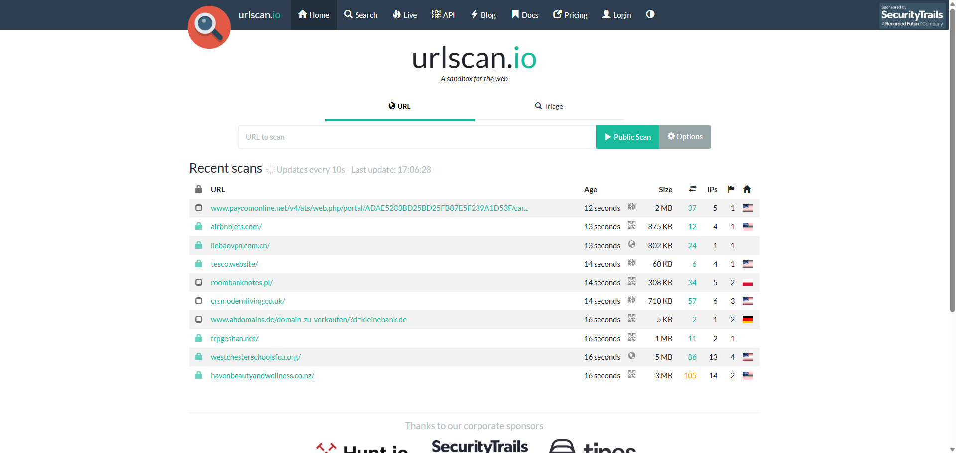Viewport: 956px width, 453px height.
Task: Click the Polish flag in roombanknotes.pl row
Action: coord(748,283)
